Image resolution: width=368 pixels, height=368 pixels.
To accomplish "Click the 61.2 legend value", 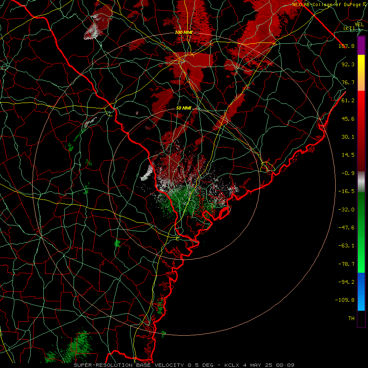I will (348, 101).
